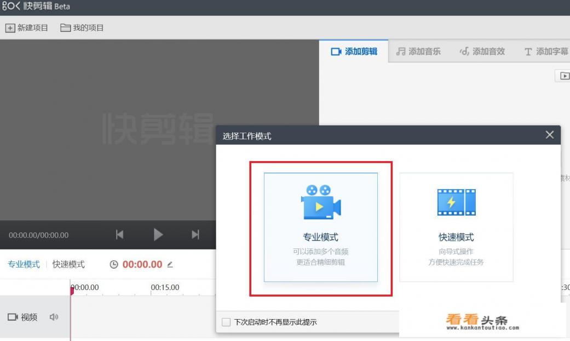The image size is (570, 341).
Task: Click the clock icon near timecode
Action: pyautogui.click(x=114, y=264)
